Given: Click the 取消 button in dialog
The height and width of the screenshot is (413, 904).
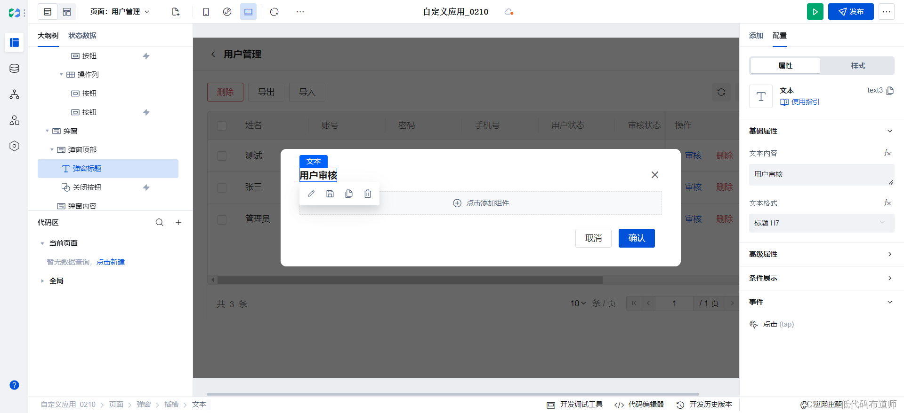Looking at the screenshot, I should pos(593,238).
